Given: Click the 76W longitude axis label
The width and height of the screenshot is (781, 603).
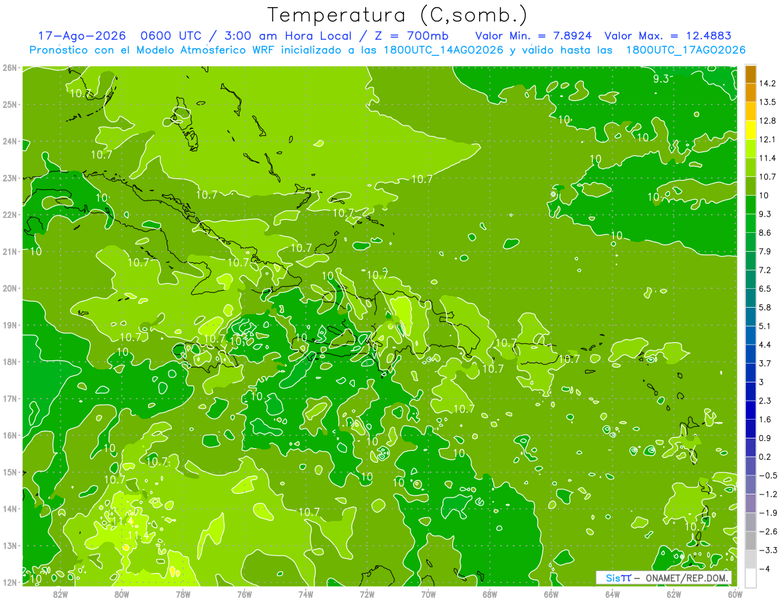Looking at the screenshot, I should [x=245, y=594].
